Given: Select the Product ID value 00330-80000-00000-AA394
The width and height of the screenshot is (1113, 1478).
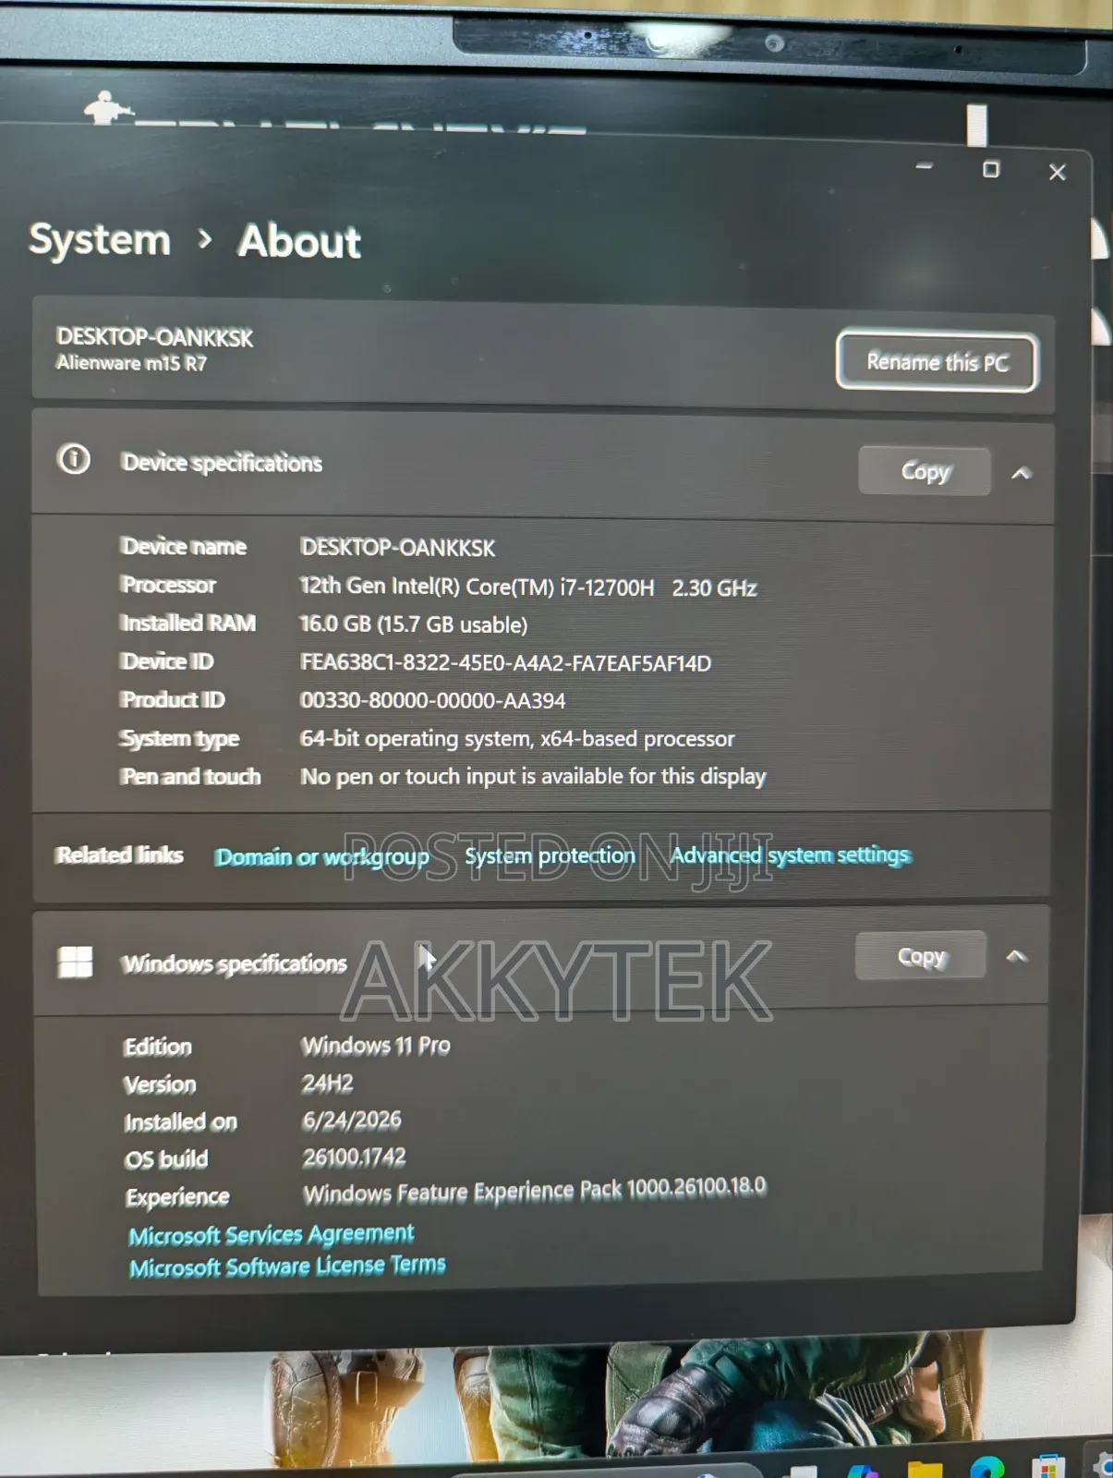Looking at the screenshot, I should pos(432,701).
